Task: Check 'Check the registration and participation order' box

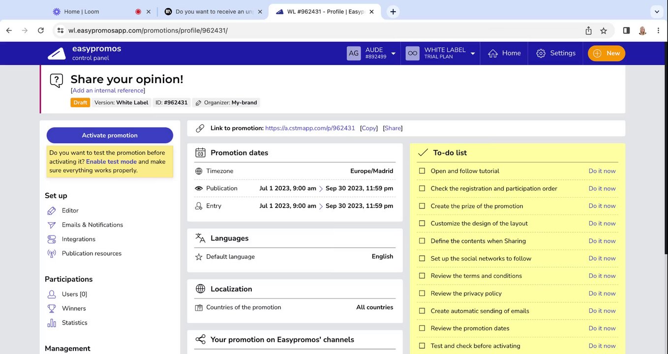Action: point(422,188)
